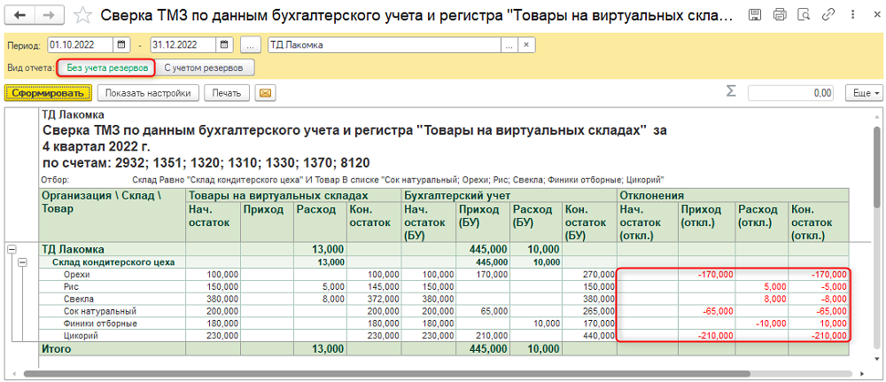
Task: Send report by email envelope icon
Action: (264, 92)
